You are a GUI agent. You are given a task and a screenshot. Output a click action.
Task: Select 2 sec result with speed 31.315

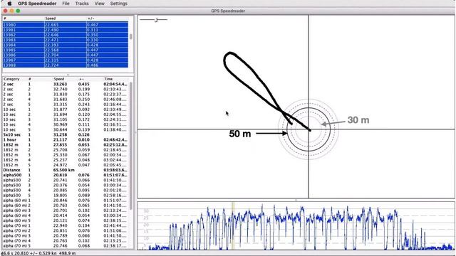tap(66, 105)
